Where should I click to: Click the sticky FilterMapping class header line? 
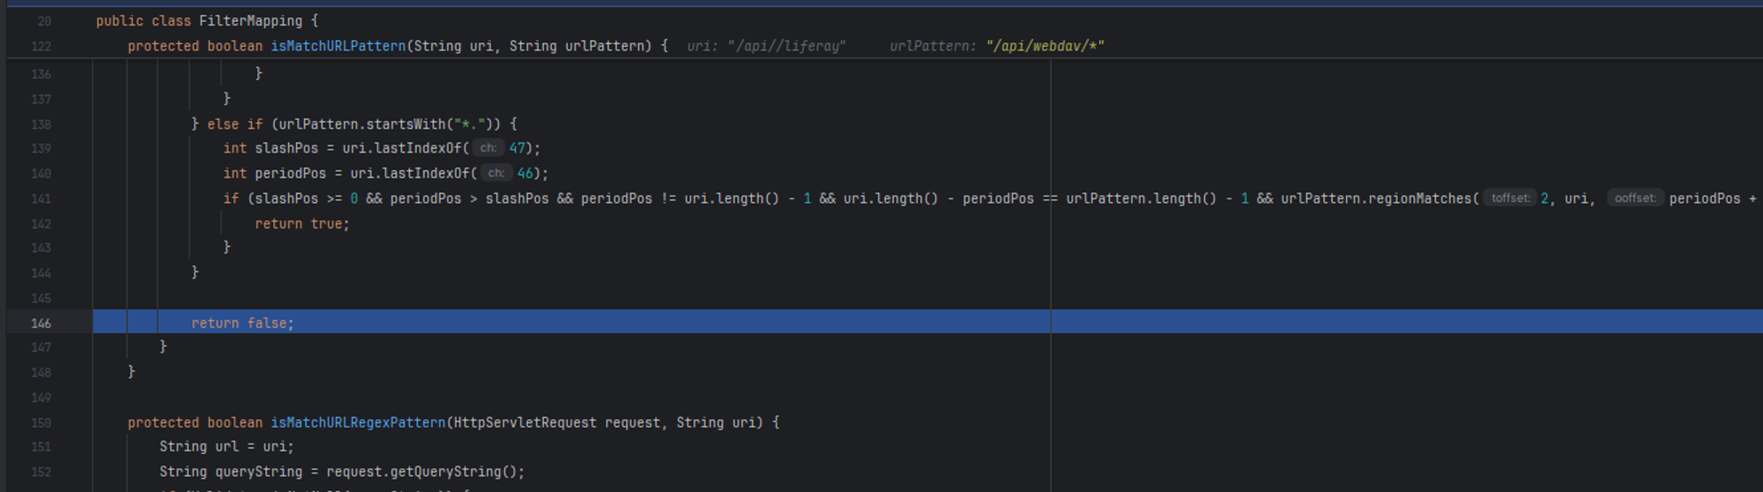(x=207, y=20)
